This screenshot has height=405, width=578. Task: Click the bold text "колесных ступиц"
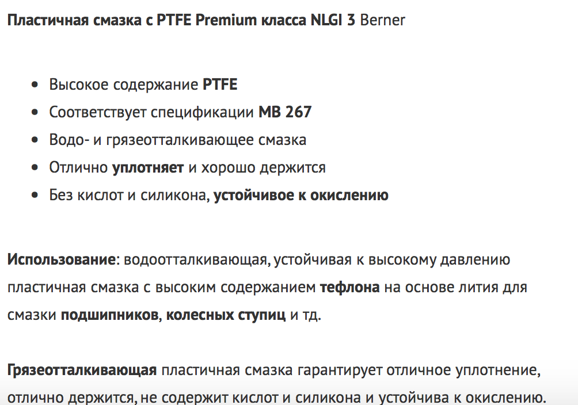(x=226, y=315)
